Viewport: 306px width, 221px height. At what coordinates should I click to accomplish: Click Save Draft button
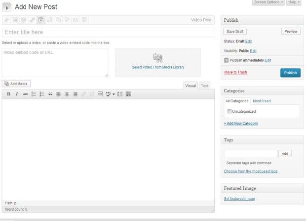coord(235,31)
